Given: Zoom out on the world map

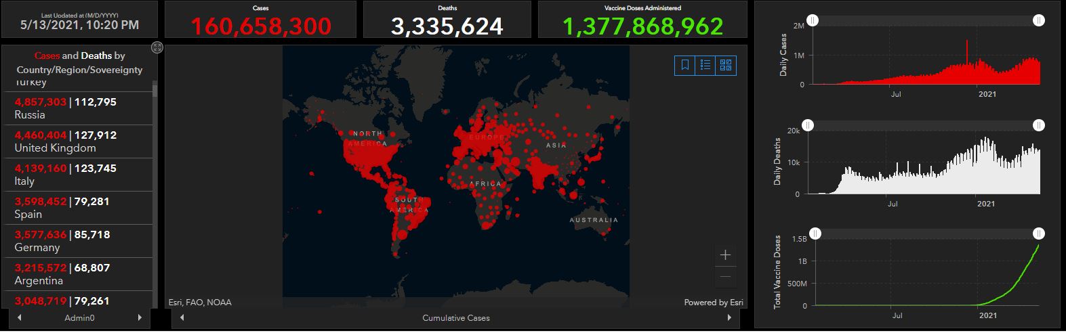Looking at the screenshot, I should [725, 277].
